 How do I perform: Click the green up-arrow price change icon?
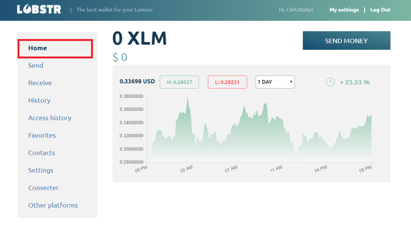330,82
